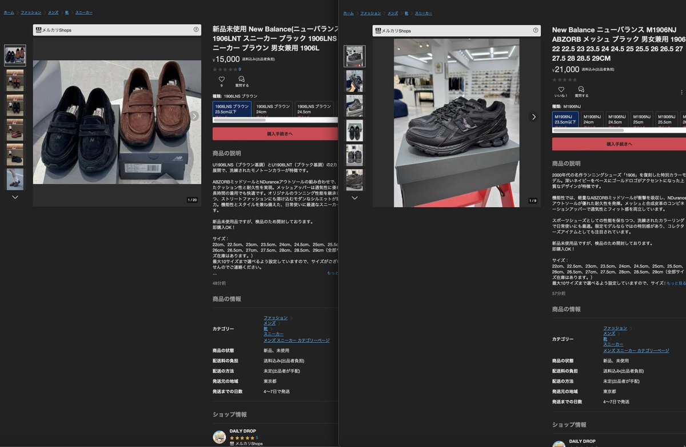Click the ¥15,000 price text
Screen dimensions: 686x447
click(226, 59)
